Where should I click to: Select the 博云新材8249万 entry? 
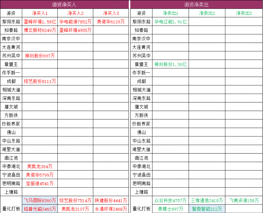coord(40,30)
